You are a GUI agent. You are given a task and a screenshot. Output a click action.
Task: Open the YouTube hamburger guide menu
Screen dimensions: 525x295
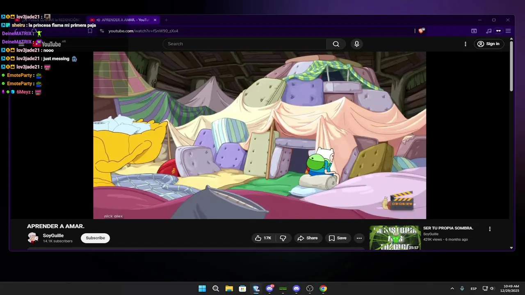click(x=21, y=44)
